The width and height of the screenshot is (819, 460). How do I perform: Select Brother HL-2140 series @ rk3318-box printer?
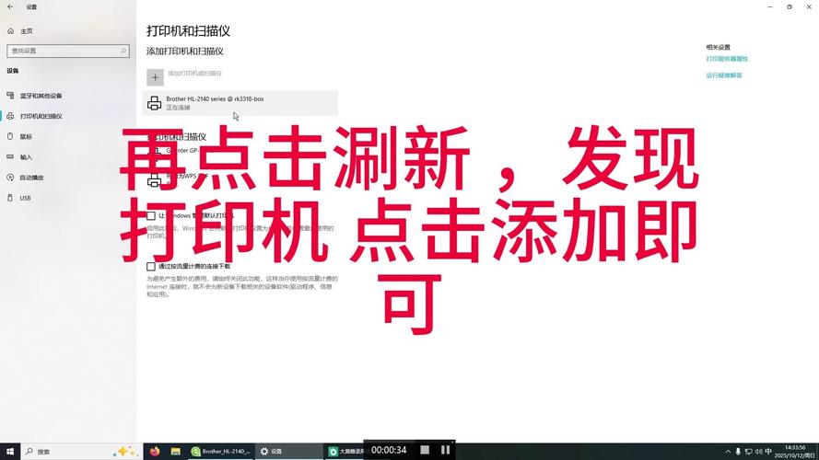pos(240,103)
